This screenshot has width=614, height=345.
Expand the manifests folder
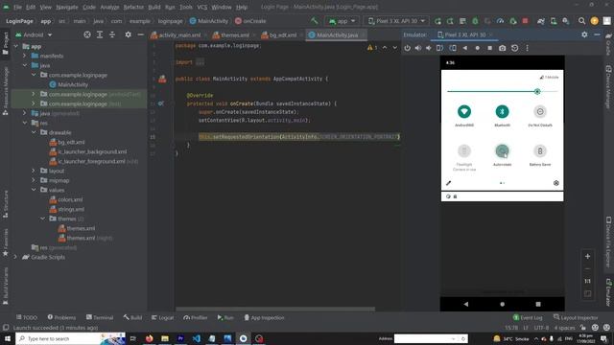[25, 56]
